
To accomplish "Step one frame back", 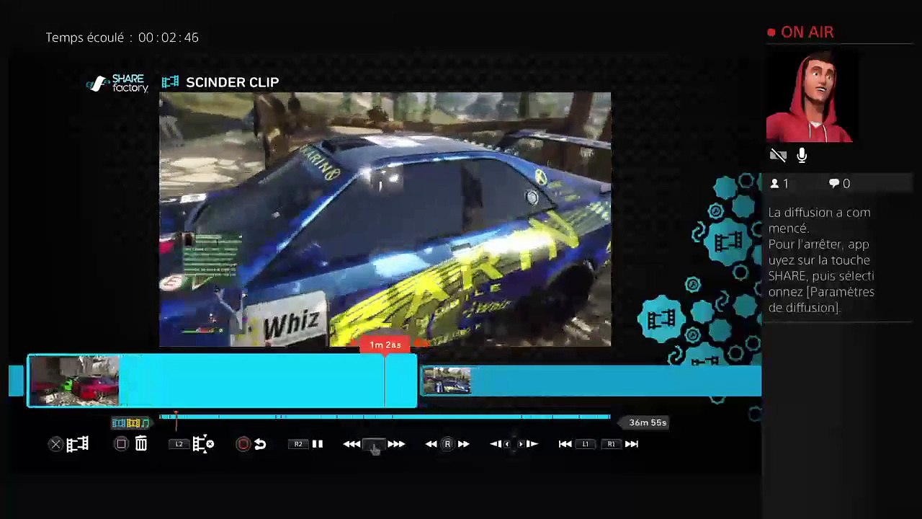I will (496, 444).
